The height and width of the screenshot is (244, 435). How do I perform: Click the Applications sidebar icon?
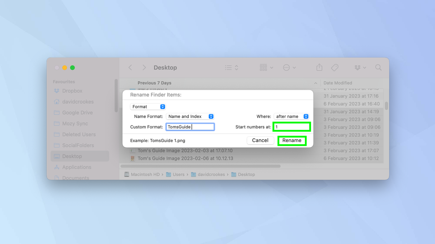tap(57, 167)
